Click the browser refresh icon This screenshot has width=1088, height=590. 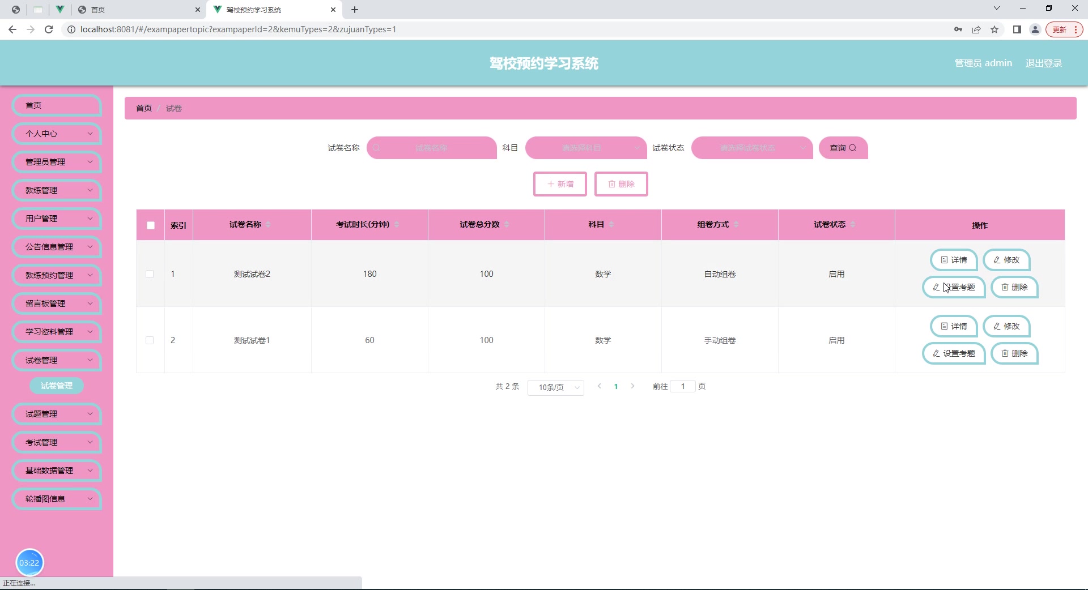click(49, 29)
